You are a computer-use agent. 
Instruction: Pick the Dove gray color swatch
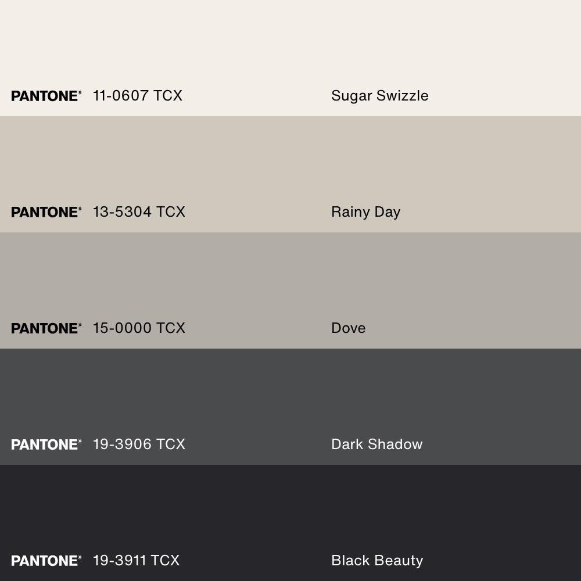[290, 279]
